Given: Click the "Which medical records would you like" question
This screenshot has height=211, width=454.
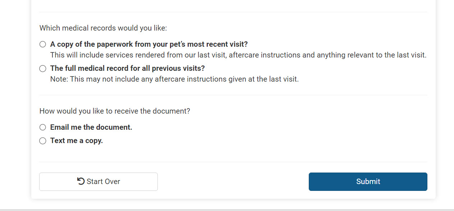Looking at the screenshot, I should [103, 28].
